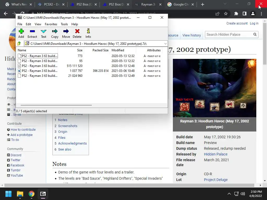The image size is (267, 200).
Task: Sort by the Packed Size column header
Action: point(97,50)
